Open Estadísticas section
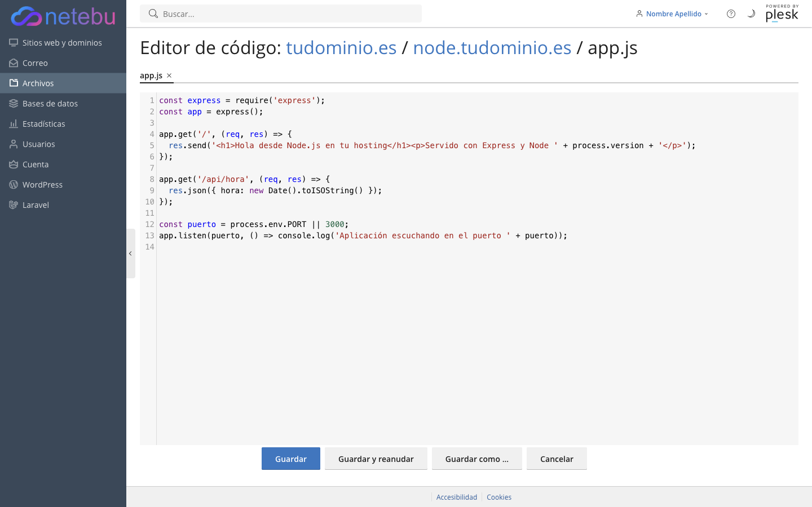 pyautogui.click(x=63, y=124)
